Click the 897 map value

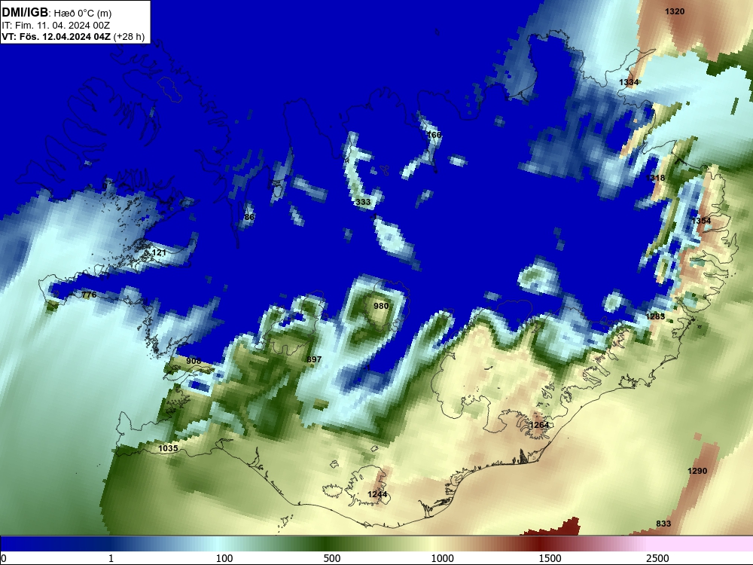point(314,359)
